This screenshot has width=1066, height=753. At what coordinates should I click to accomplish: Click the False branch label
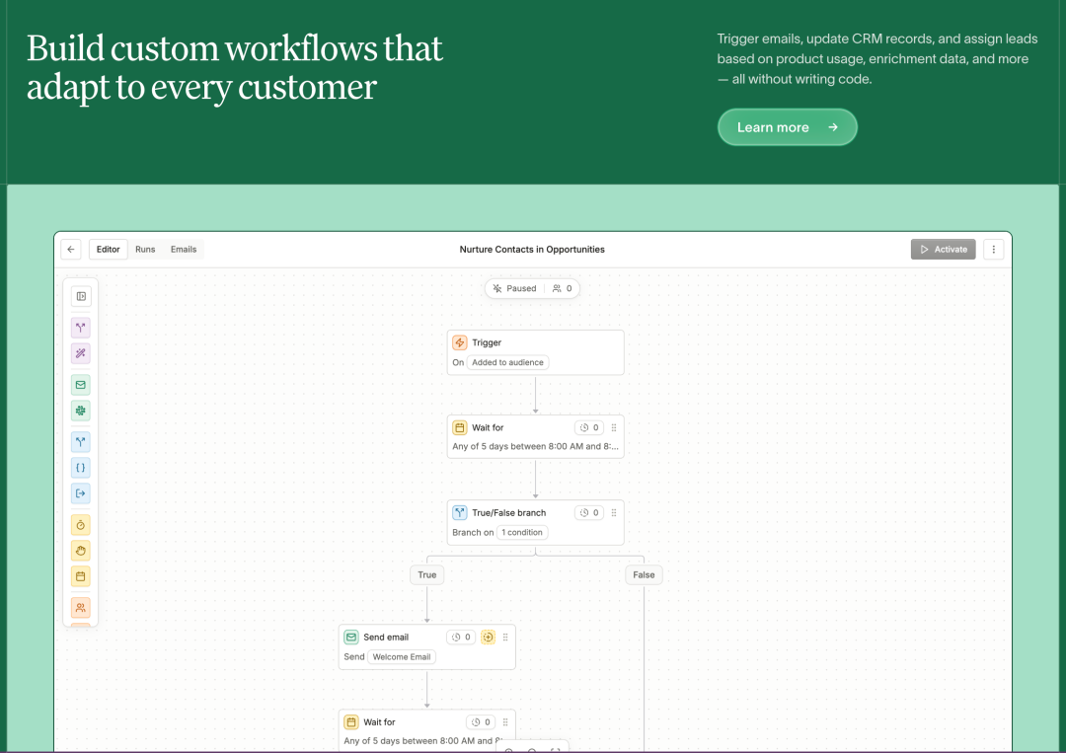point(644,575)
